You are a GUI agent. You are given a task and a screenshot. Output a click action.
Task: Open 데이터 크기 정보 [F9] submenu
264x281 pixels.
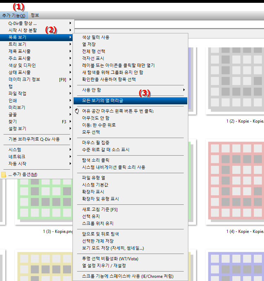[x=37, y=79]
